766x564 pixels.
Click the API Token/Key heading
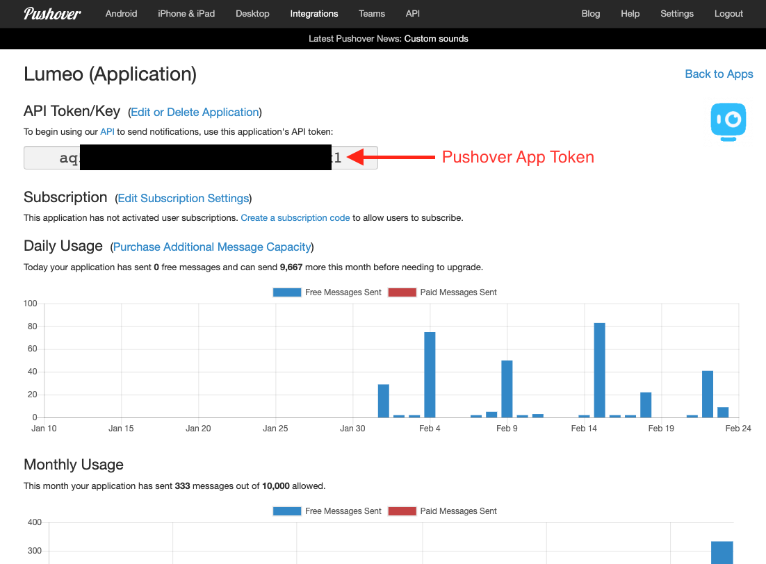click(72, 111)
